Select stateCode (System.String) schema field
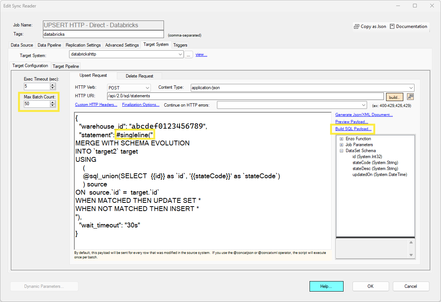441x302 pixels. [375, 163]
